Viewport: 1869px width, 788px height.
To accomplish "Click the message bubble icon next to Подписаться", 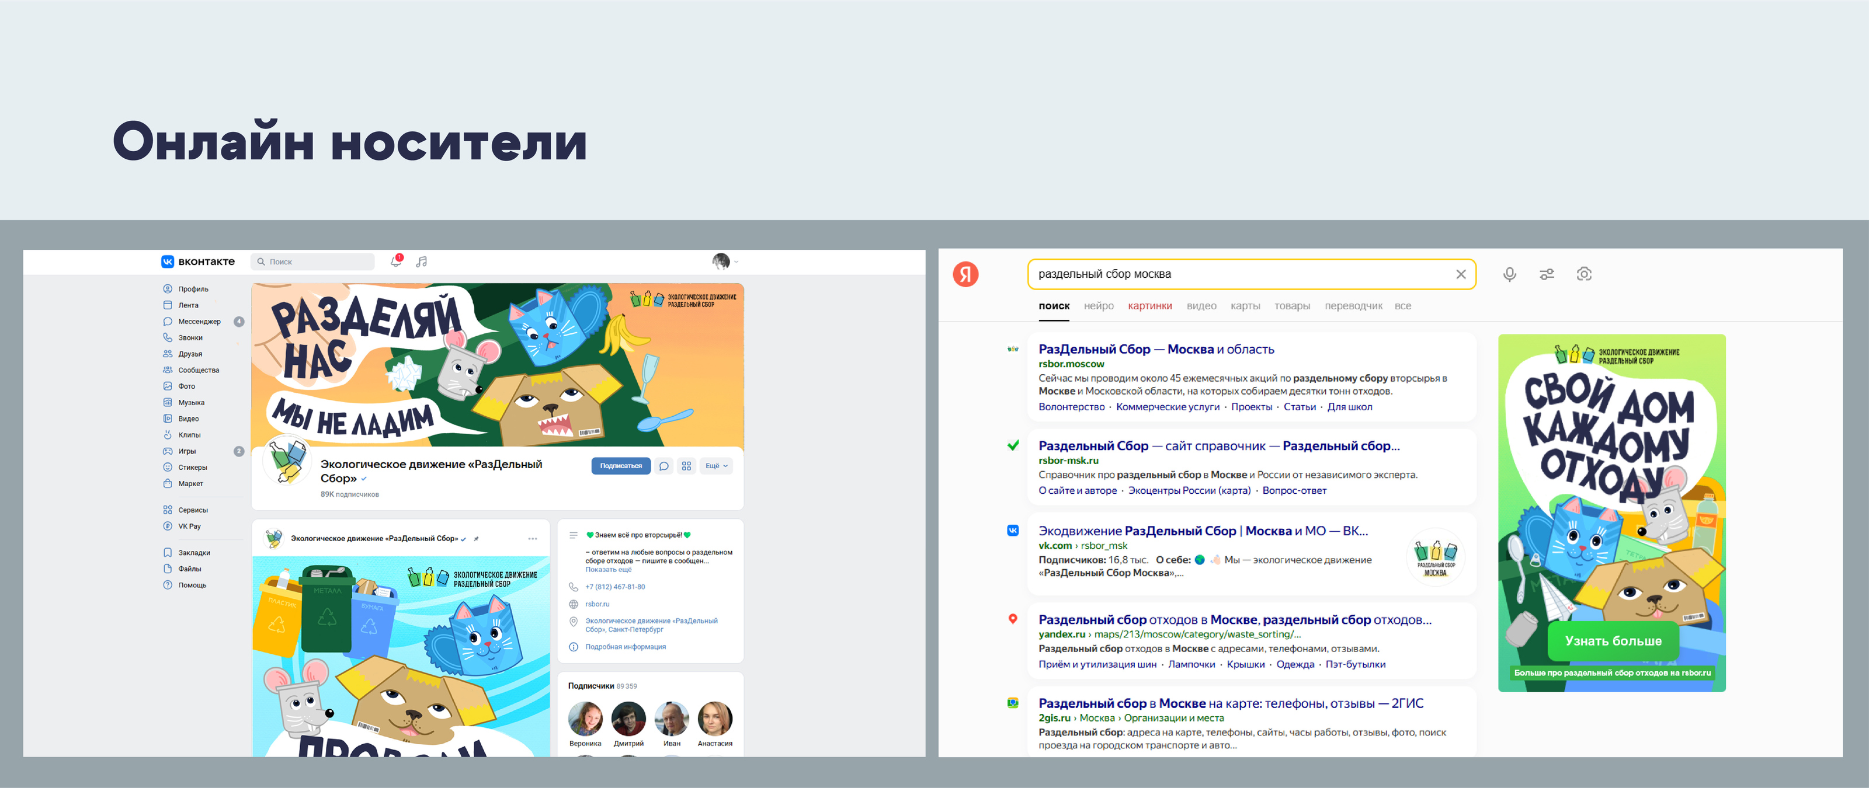I will coord(663,466).
